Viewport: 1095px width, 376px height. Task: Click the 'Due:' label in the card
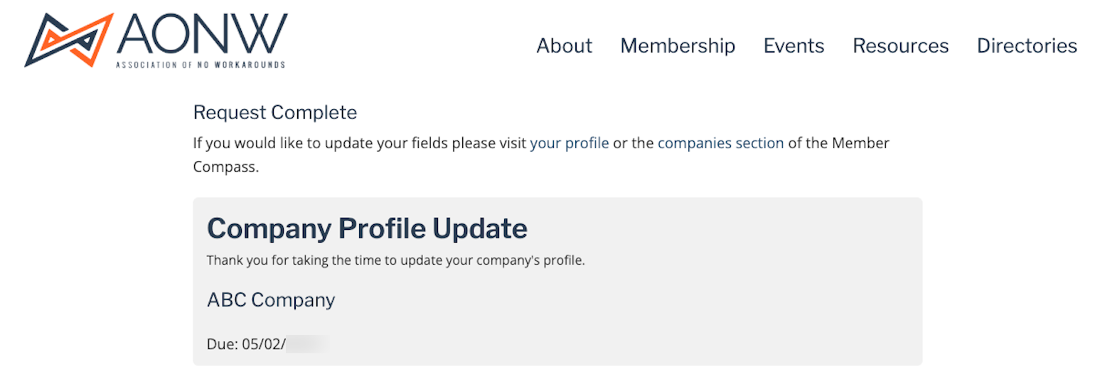point(223,345)
